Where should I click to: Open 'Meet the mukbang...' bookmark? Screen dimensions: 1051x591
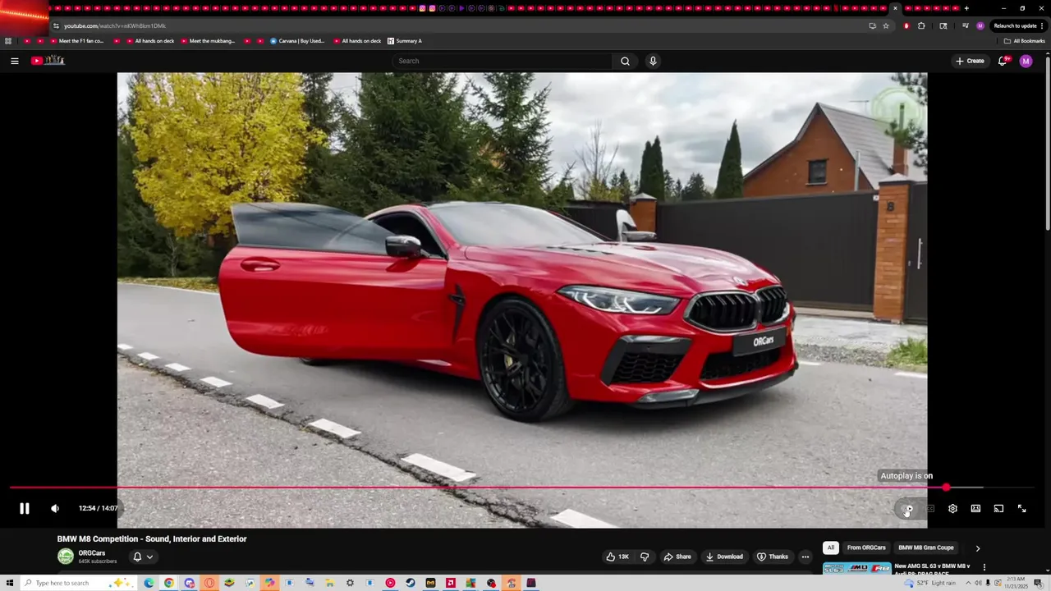point(208,41)
